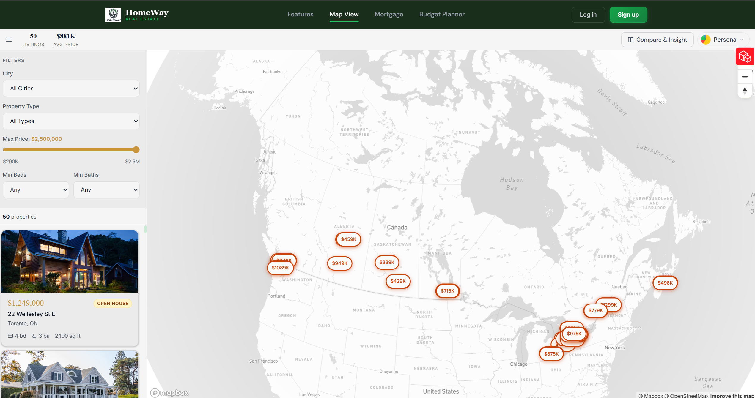Select the $498K map price marker
755x398 pixels.
[665, 283]
